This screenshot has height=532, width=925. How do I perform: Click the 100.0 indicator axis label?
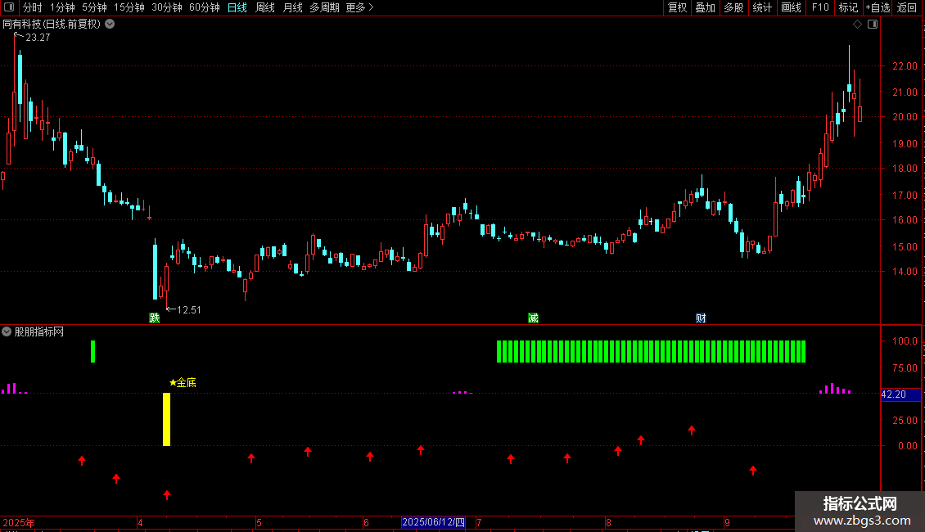905,341
